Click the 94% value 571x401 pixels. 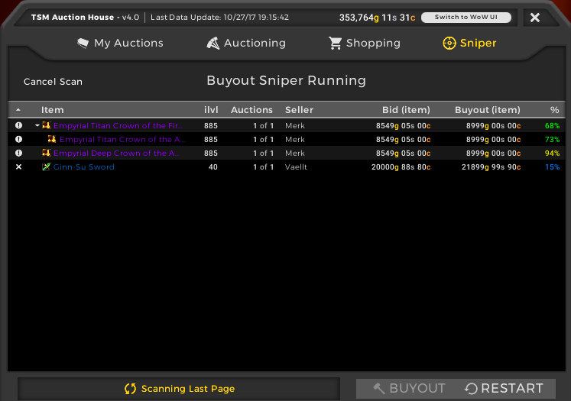[552, 154]
